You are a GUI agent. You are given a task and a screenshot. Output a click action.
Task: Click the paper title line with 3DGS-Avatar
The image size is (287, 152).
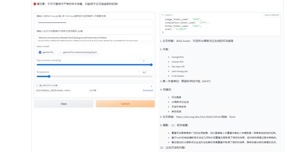coord(197,41)
